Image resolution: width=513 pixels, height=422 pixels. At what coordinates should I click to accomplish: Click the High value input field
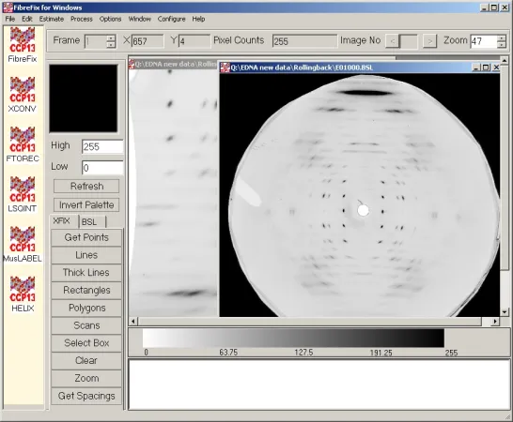[102, 146]
